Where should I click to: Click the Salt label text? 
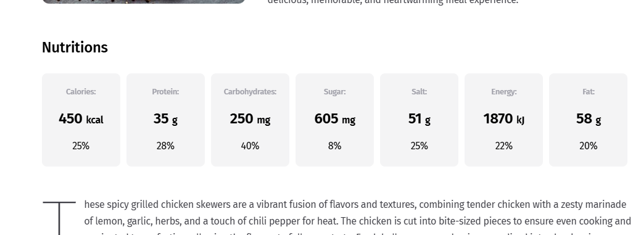coord(419,91)
